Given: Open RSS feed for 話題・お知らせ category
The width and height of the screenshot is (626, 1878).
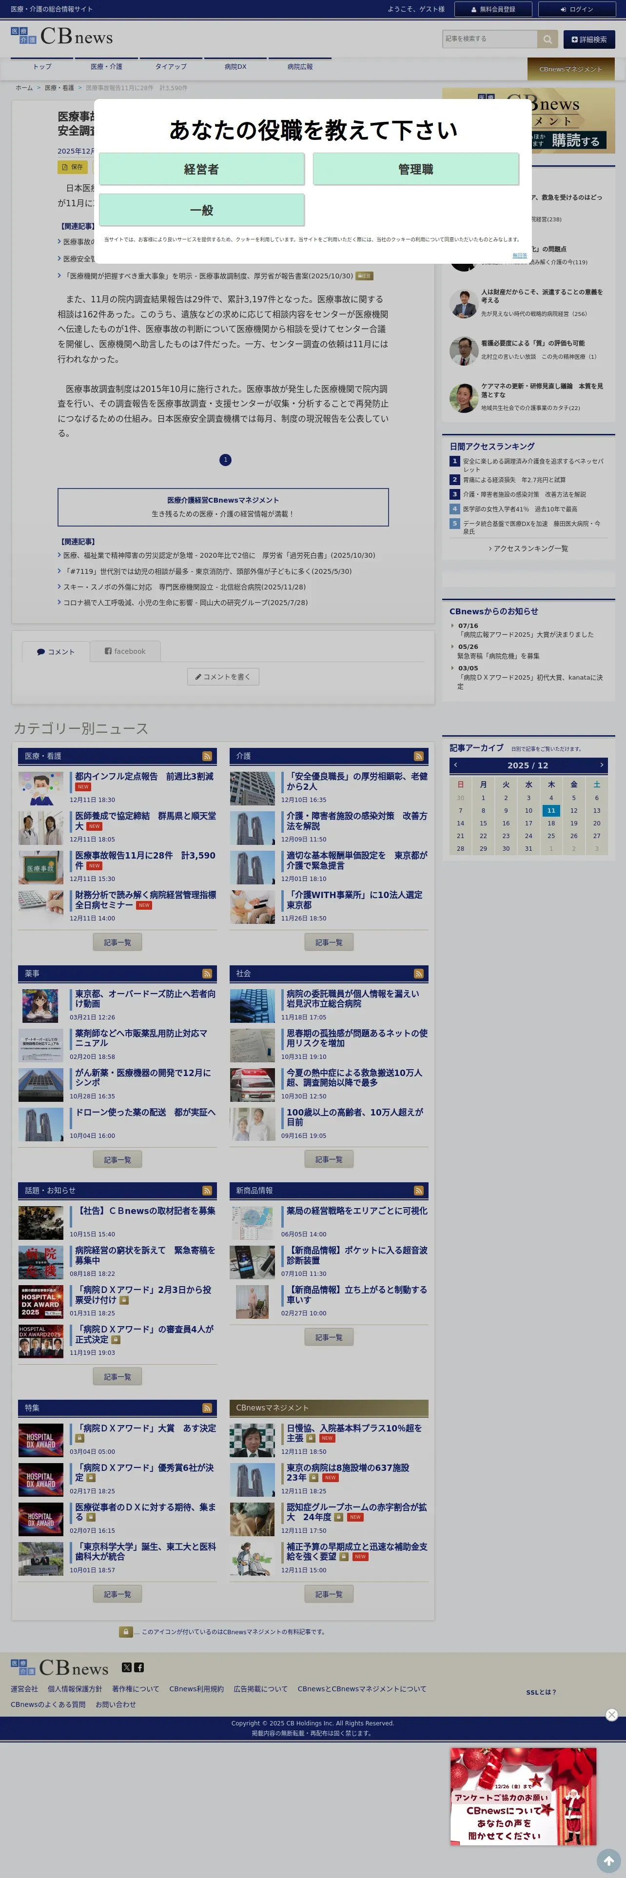Looking at the screenshot, I should pos(207,1191).
